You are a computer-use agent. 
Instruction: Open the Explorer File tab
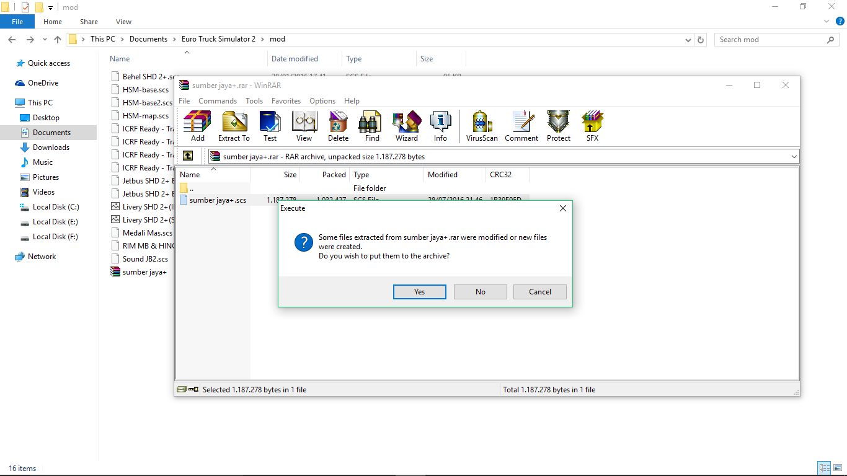17,22
